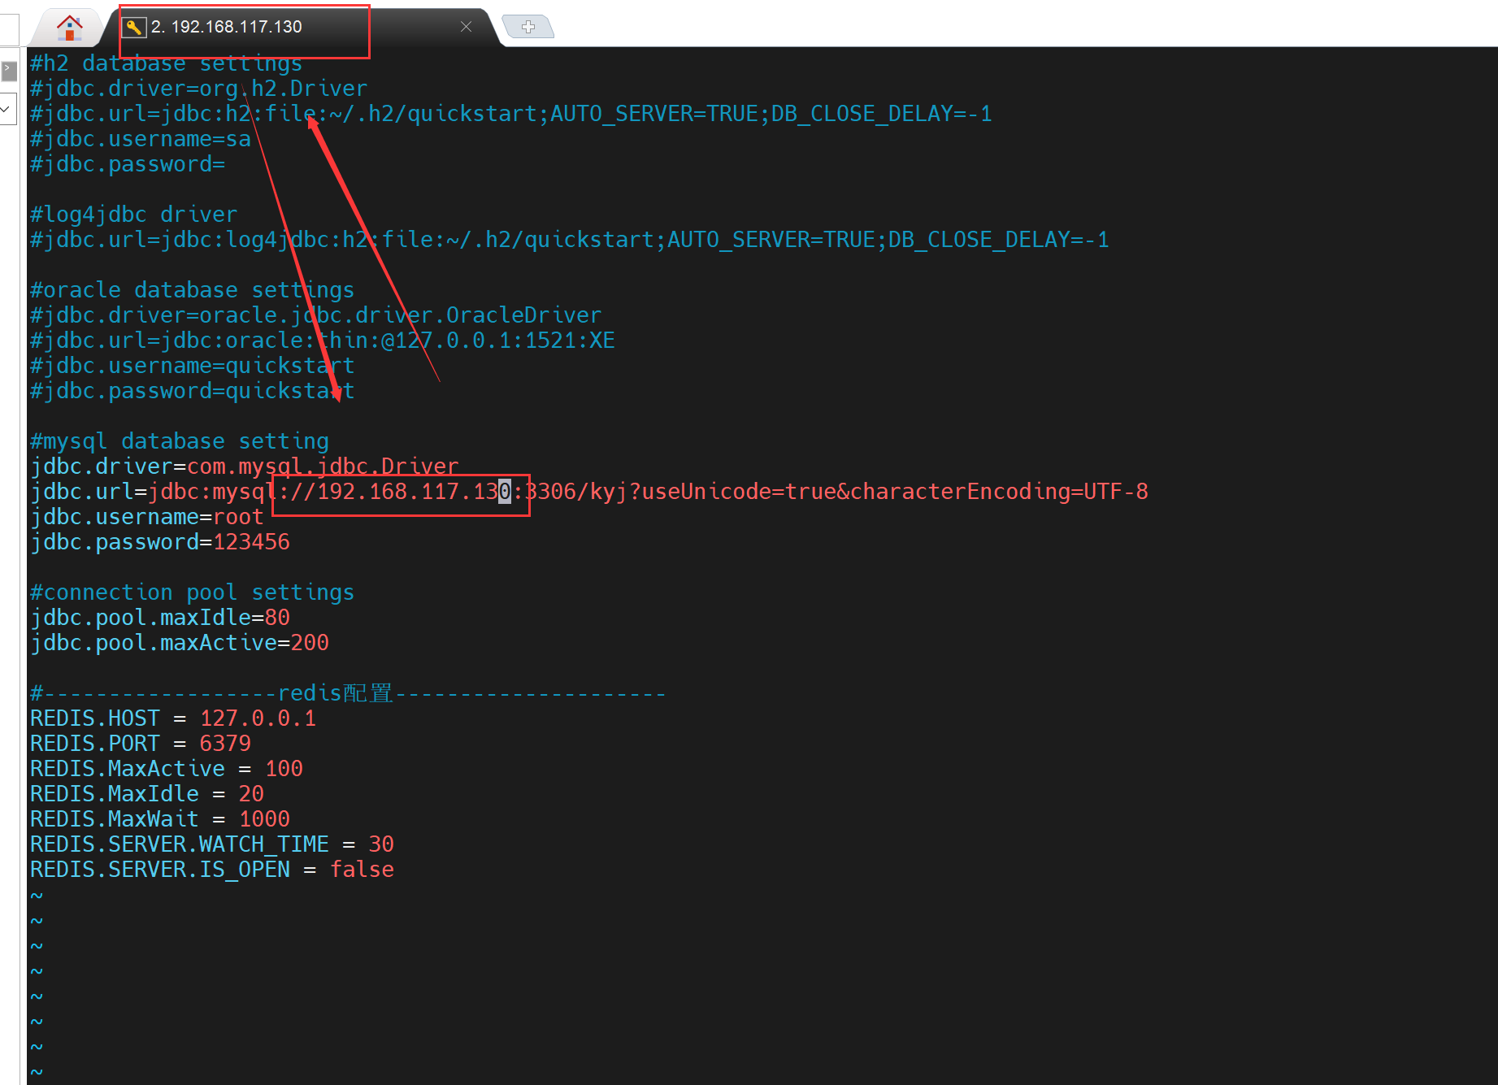The image size is (1498, 1085).
Task: Click the REDIS.HOST value 127.0.0.1
Action: pyautogui.click(x=258, y=718)
